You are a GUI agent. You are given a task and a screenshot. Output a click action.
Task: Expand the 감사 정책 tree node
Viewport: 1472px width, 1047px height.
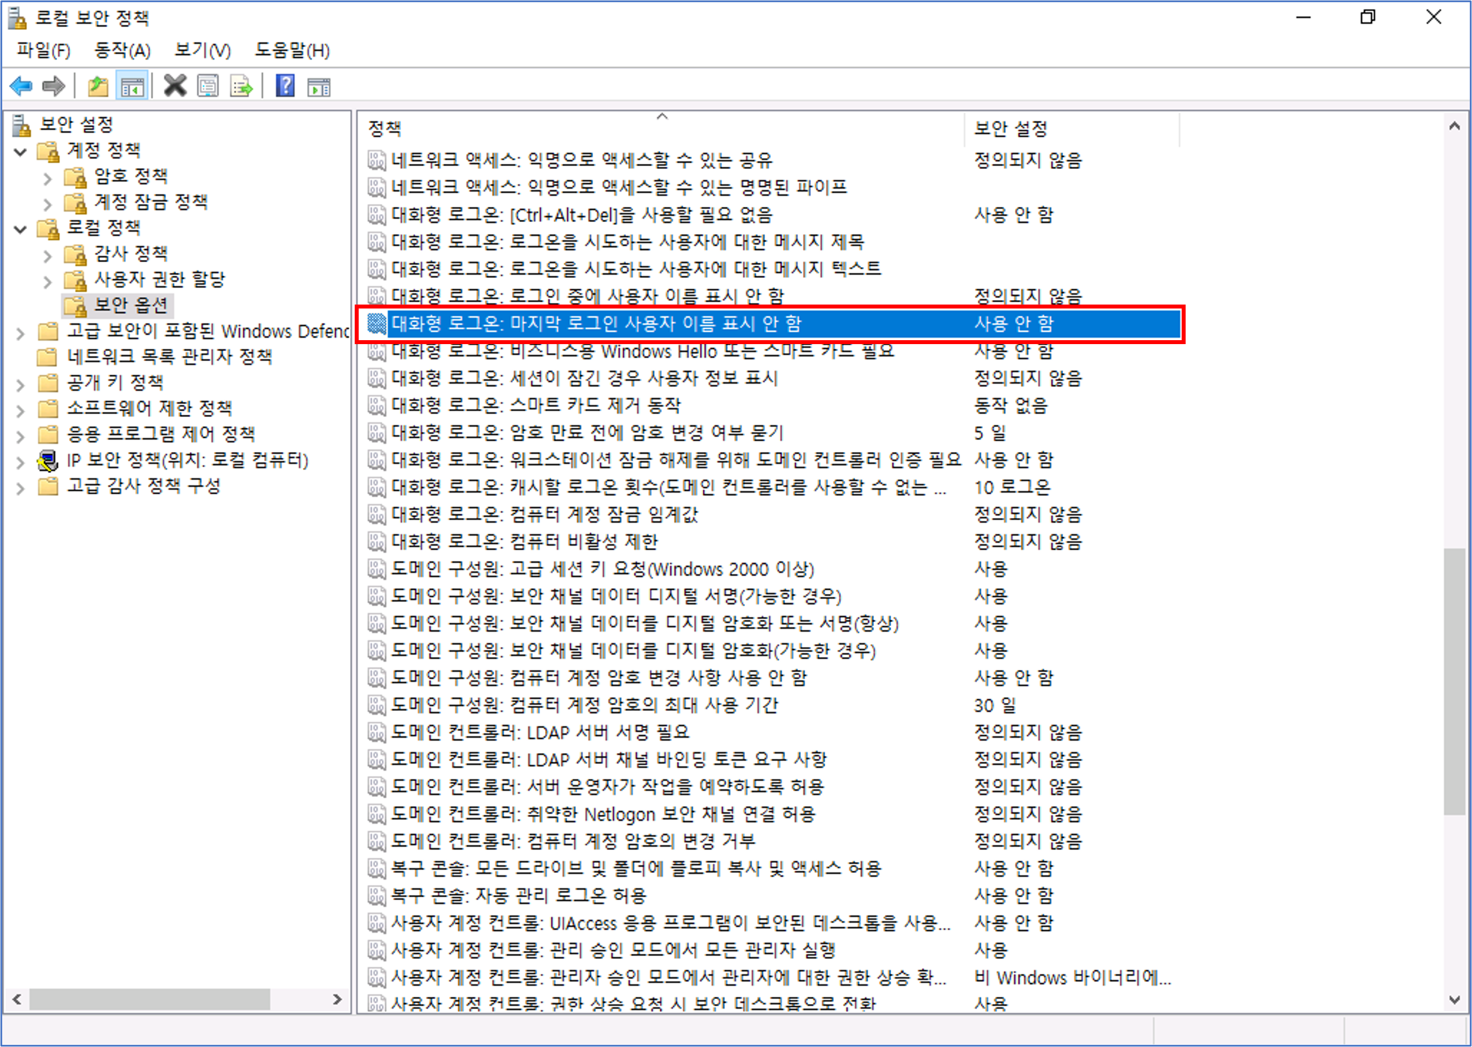(x=47, y=256)
